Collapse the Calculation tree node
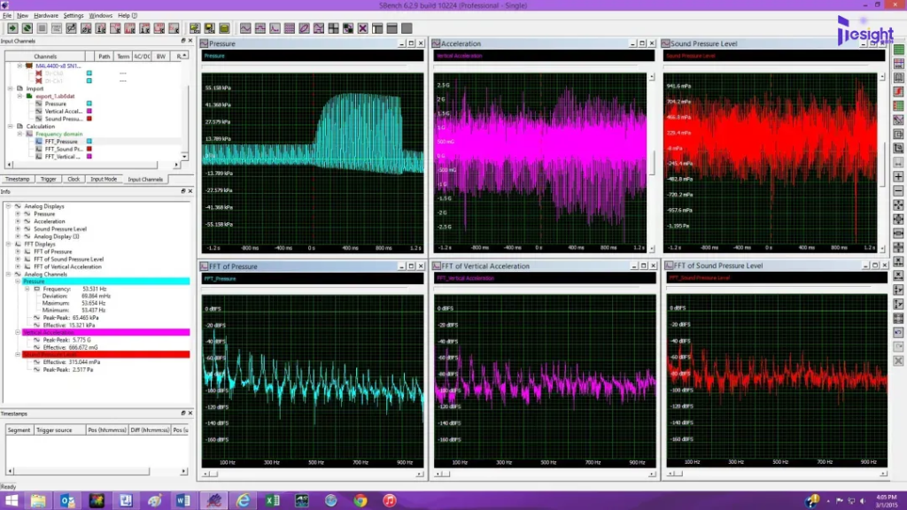The width and height of the screenshot is (907, 510). click(11, 126)
